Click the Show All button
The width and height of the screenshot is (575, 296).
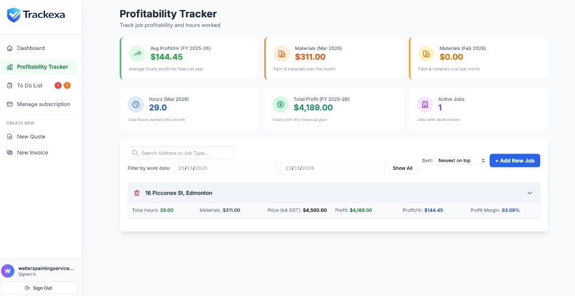402,168
